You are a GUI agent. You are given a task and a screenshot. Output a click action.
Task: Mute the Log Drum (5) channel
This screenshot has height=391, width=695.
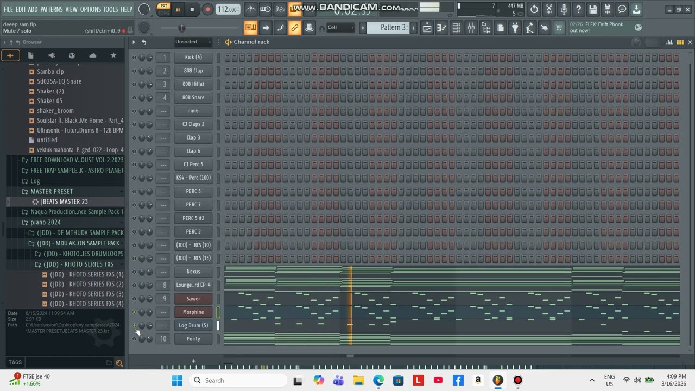(134, 325)
